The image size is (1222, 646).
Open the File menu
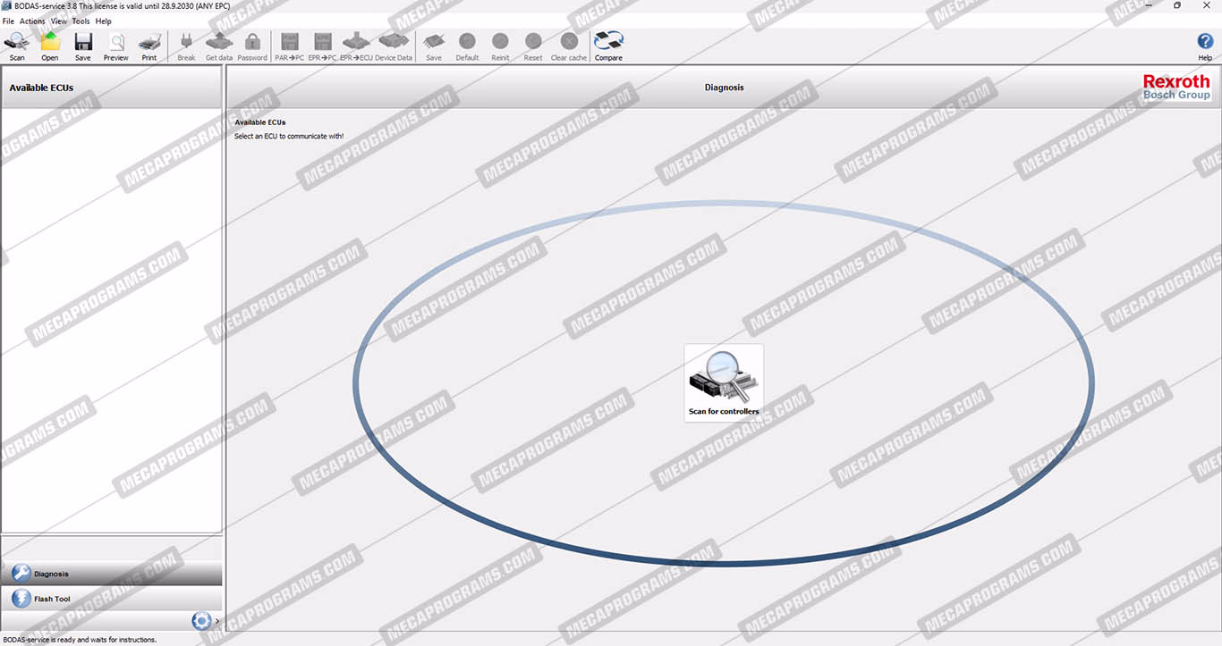8,21
